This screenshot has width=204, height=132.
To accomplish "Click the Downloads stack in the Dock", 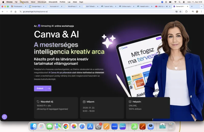I will point(162,126).
